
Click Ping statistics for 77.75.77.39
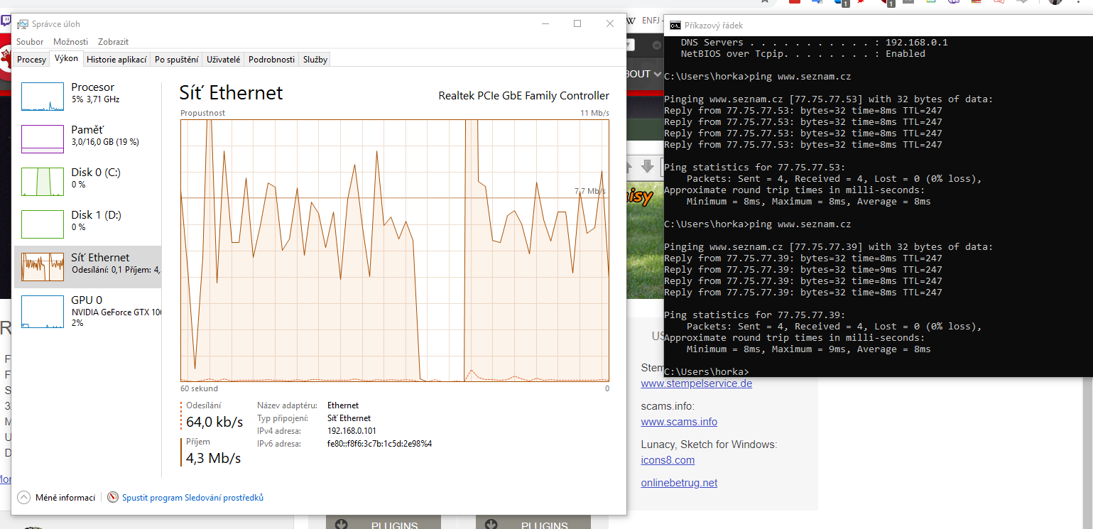[x=755, y=315]
